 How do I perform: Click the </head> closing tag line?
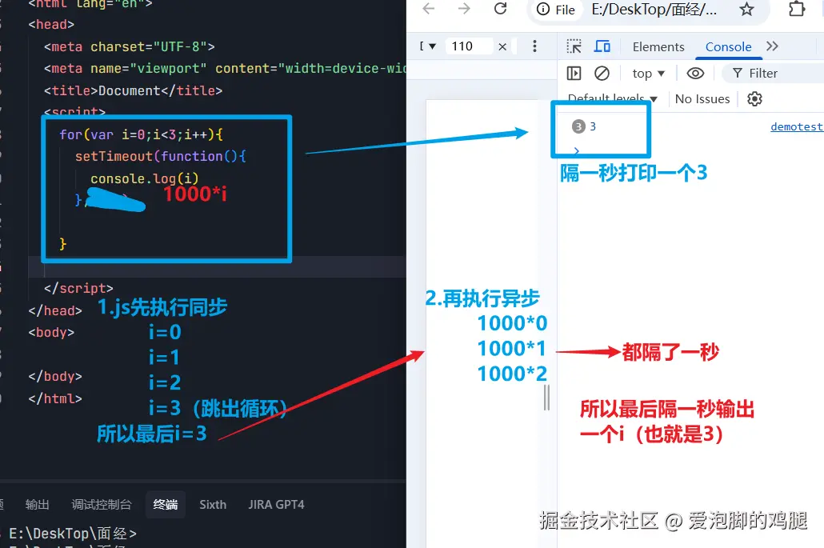pos(55,310)
